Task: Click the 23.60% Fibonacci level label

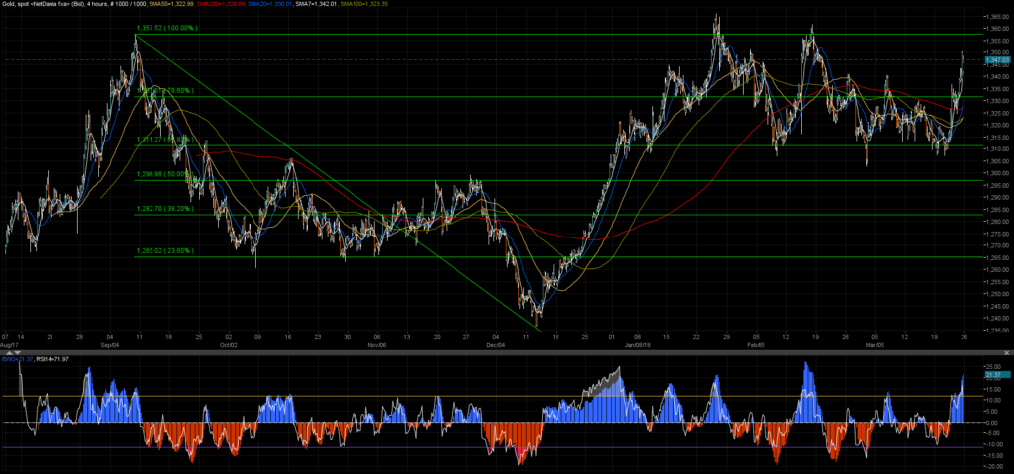Action: click(x=164, y=251)
